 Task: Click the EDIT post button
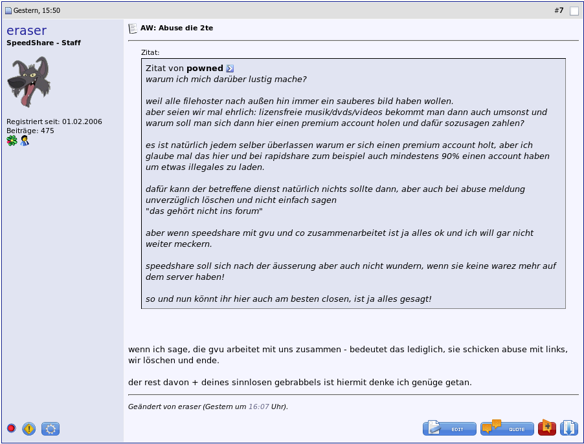coord(449,428)
